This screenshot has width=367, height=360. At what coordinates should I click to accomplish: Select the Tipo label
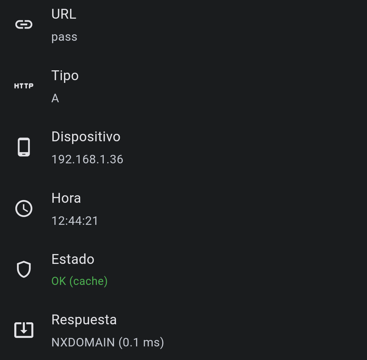pyautogui.click(x=65, y=75)
